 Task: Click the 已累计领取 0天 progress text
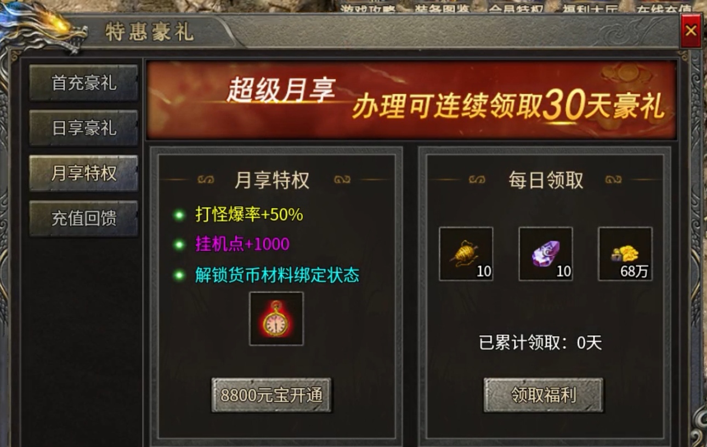pos(540,343)
